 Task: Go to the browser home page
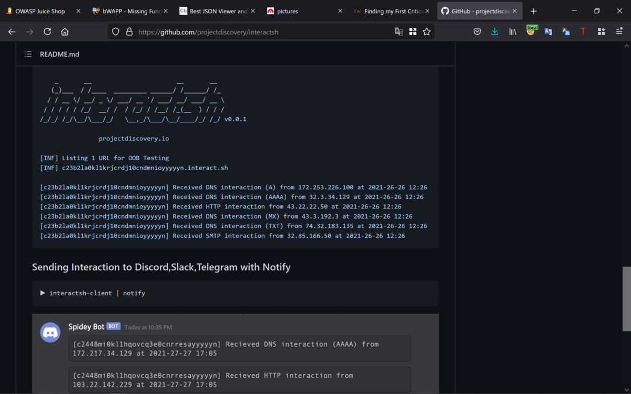(65, 32)
